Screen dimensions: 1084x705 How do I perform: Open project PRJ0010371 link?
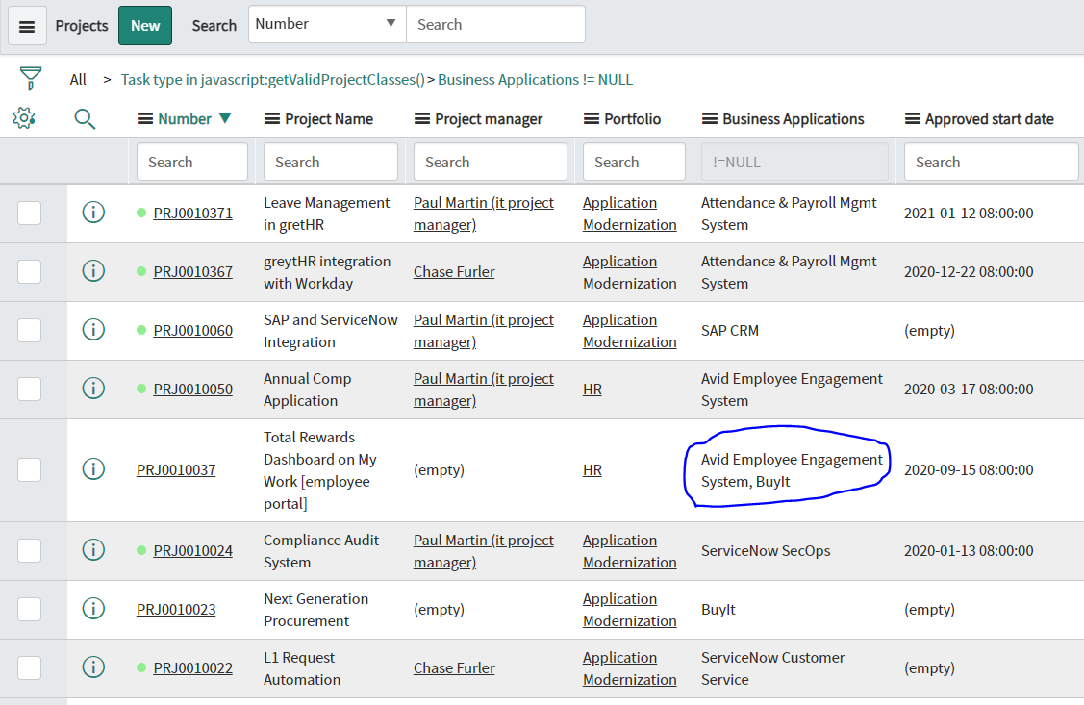tap(193, 213)
